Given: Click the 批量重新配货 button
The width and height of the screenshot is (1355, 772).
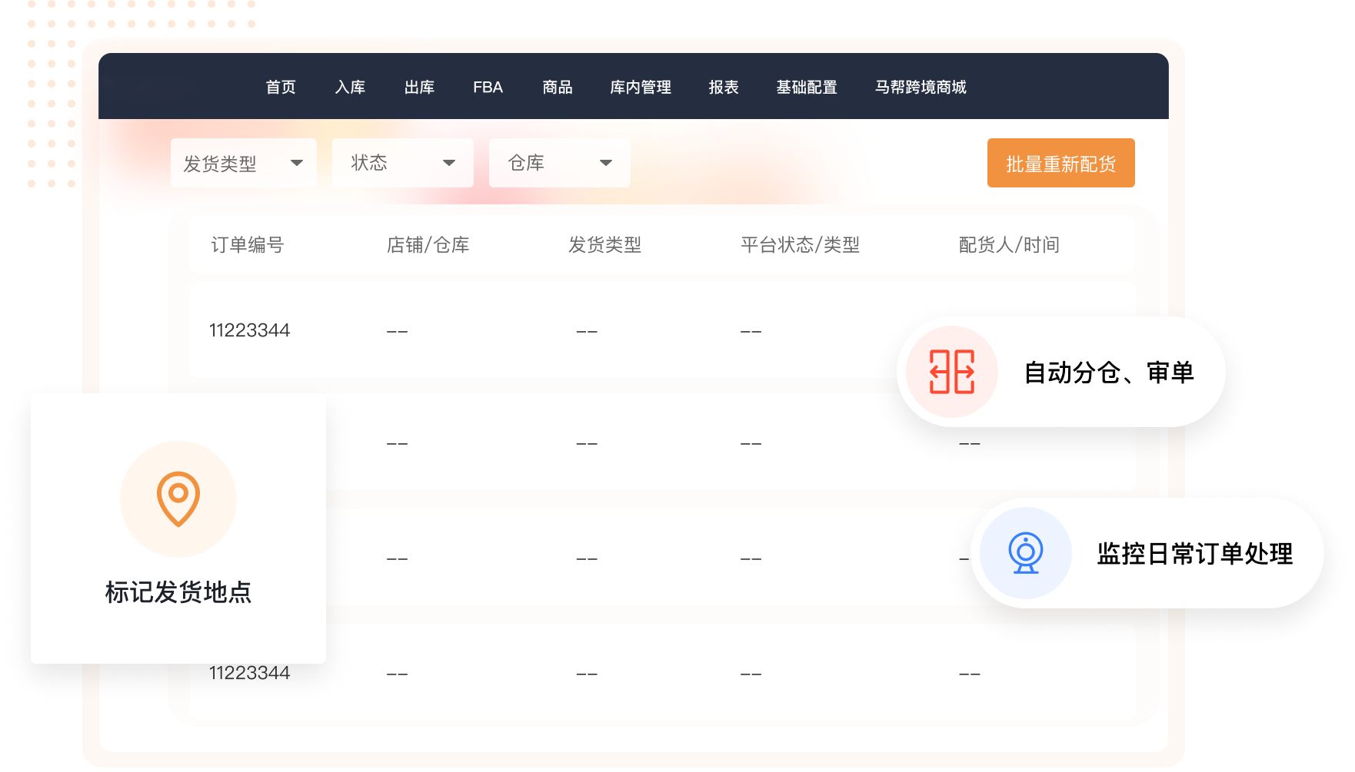Looking at the screenshot, I should pos(1060,163).
